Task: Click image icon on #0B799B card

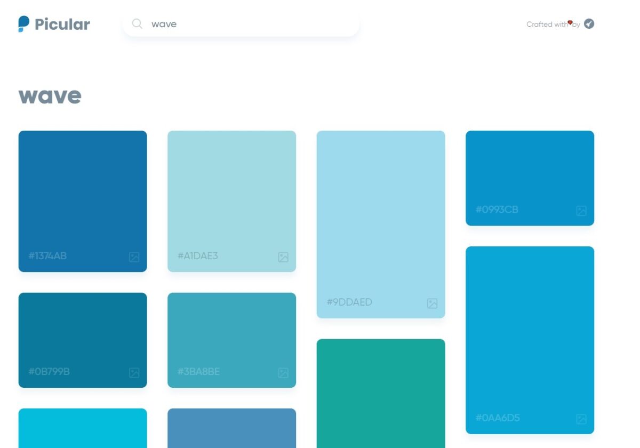Action: coord(134,373)
